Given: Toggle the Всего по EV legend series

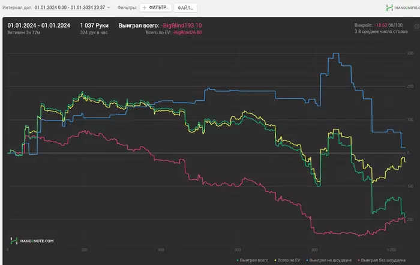Looking at the screenshot, I should point(287,260).
